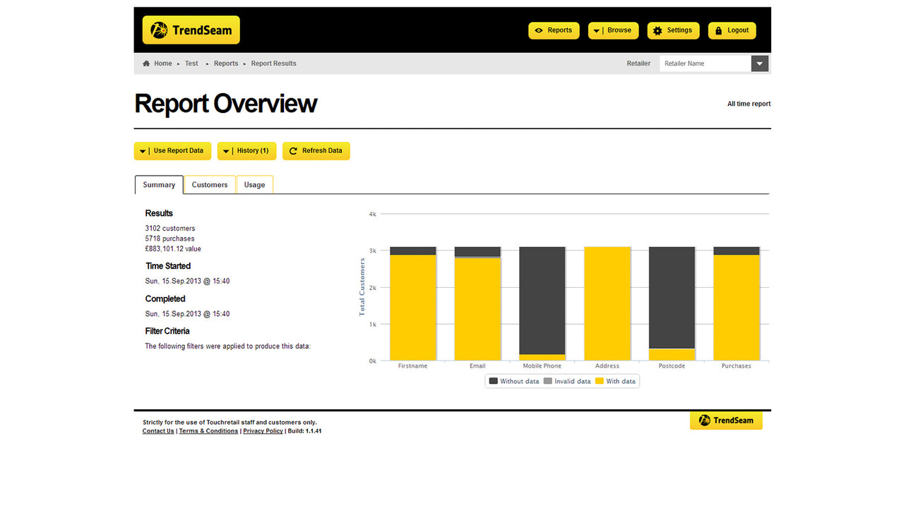Click the Home breadcrumb house icon
Screen dimensions: 904x508
coord(145,63)
